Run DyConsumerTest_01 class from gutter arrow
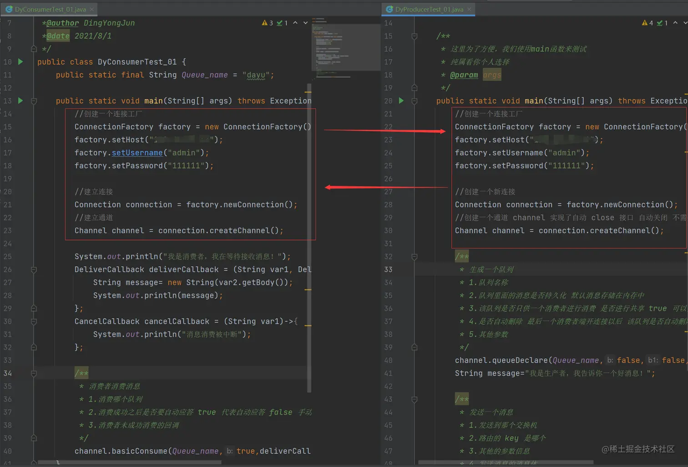688x467 pixels. point(20,61)
